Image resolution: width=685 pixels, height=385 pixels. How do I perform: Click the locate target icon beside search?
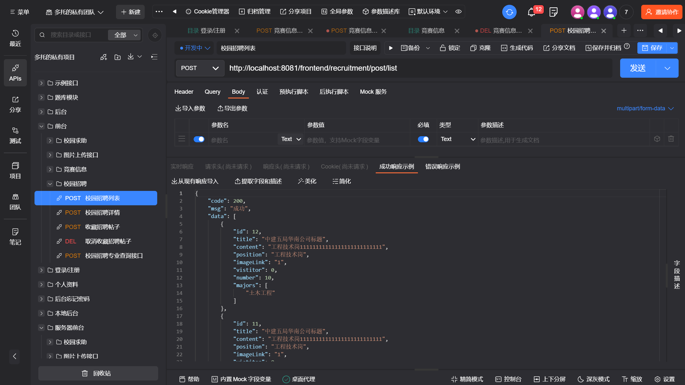click(x=155, y=35)
